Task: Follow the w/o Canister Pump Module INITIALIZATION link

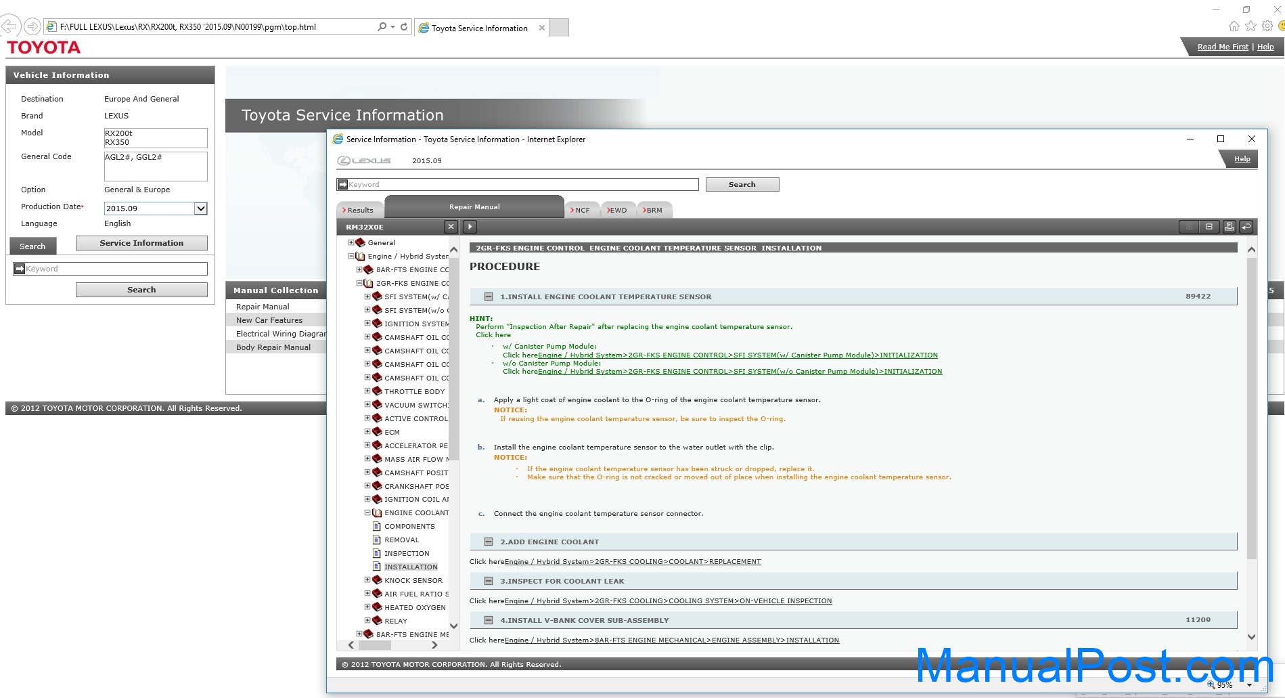Action: [740, 371]
